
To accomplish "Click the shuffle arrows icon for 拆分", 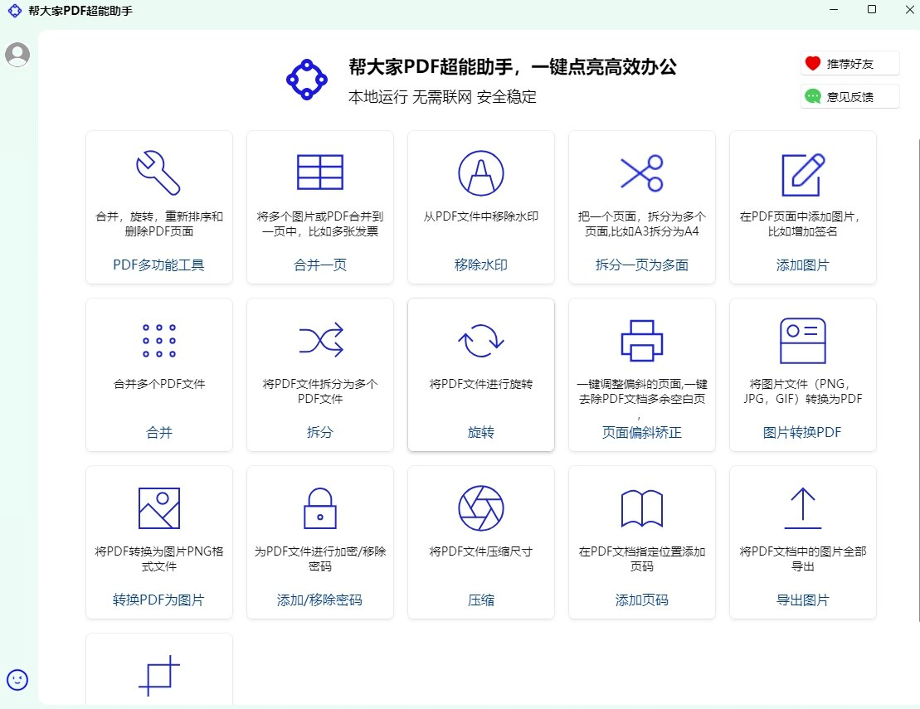I will point(320,339).
